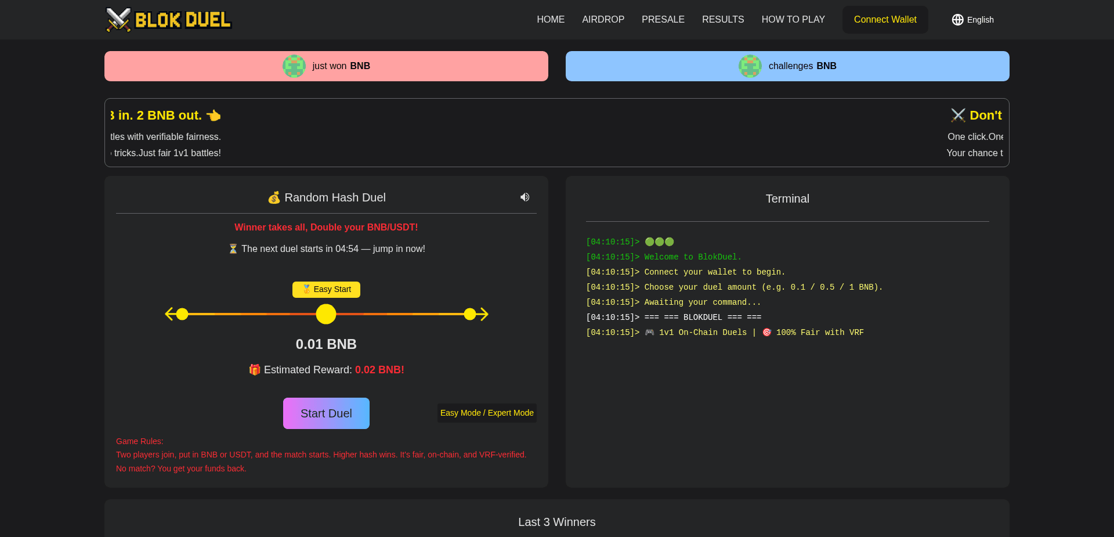
Task: Click the Connect Wallet button
Action: [x=885, y=19]
